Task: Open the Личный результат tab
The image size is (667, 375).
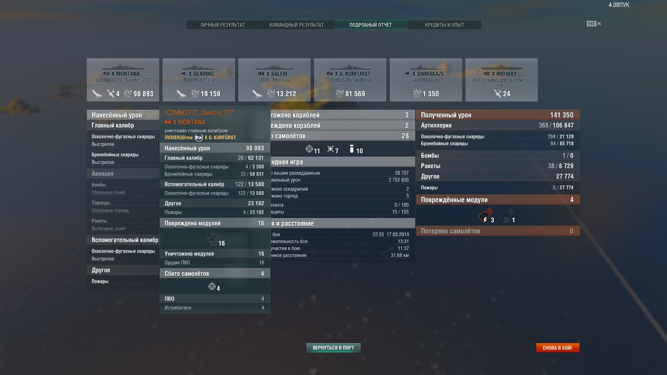Action: pos(222,25)
